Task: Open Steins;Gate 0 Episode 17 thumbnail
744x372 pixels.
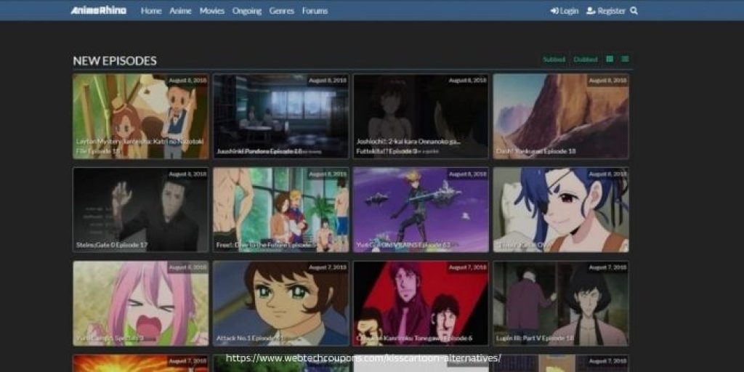Action: 140,210
